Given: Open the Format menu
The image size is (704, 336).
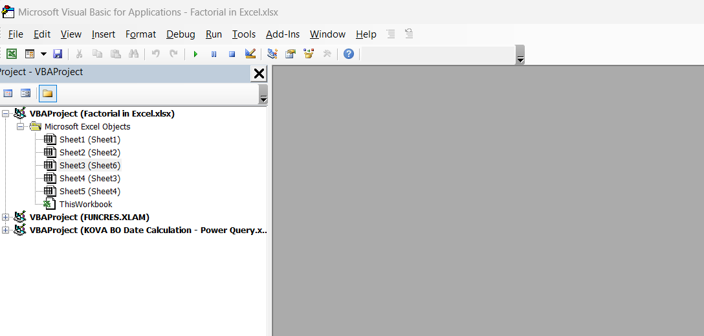Looking at the screenshot, I should 140,34.
